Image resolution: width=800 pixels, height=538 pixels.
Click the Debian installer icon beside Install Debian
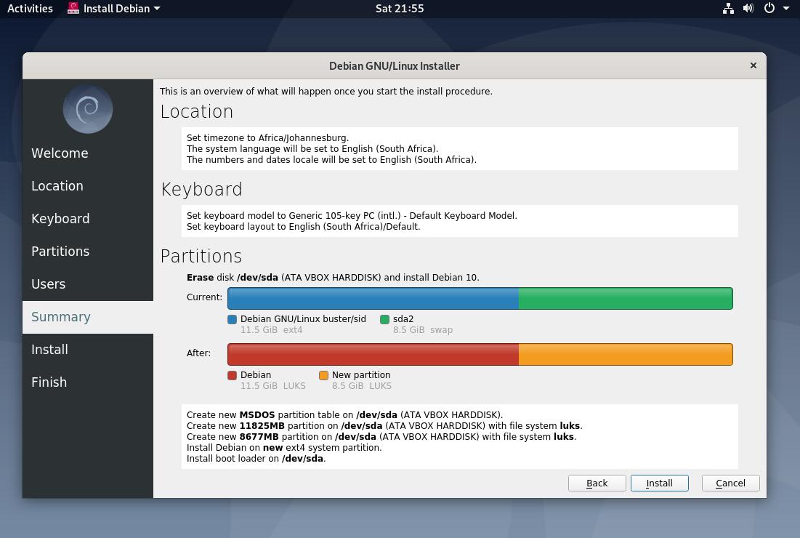click(x=73, y=9)
